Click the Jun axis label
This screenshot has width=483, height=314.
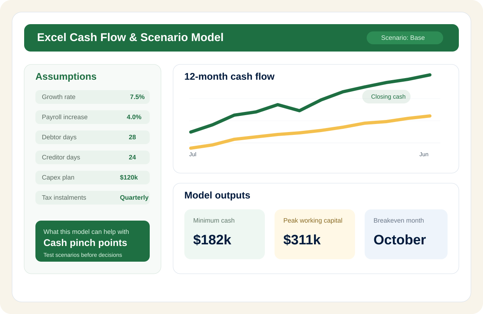pyautogui.click(x=424, y=154)
